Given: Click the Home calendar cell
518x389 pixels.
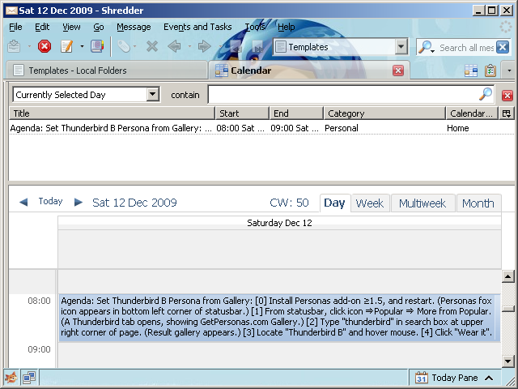Looking at the screenshot, I should tap(457, 128).
